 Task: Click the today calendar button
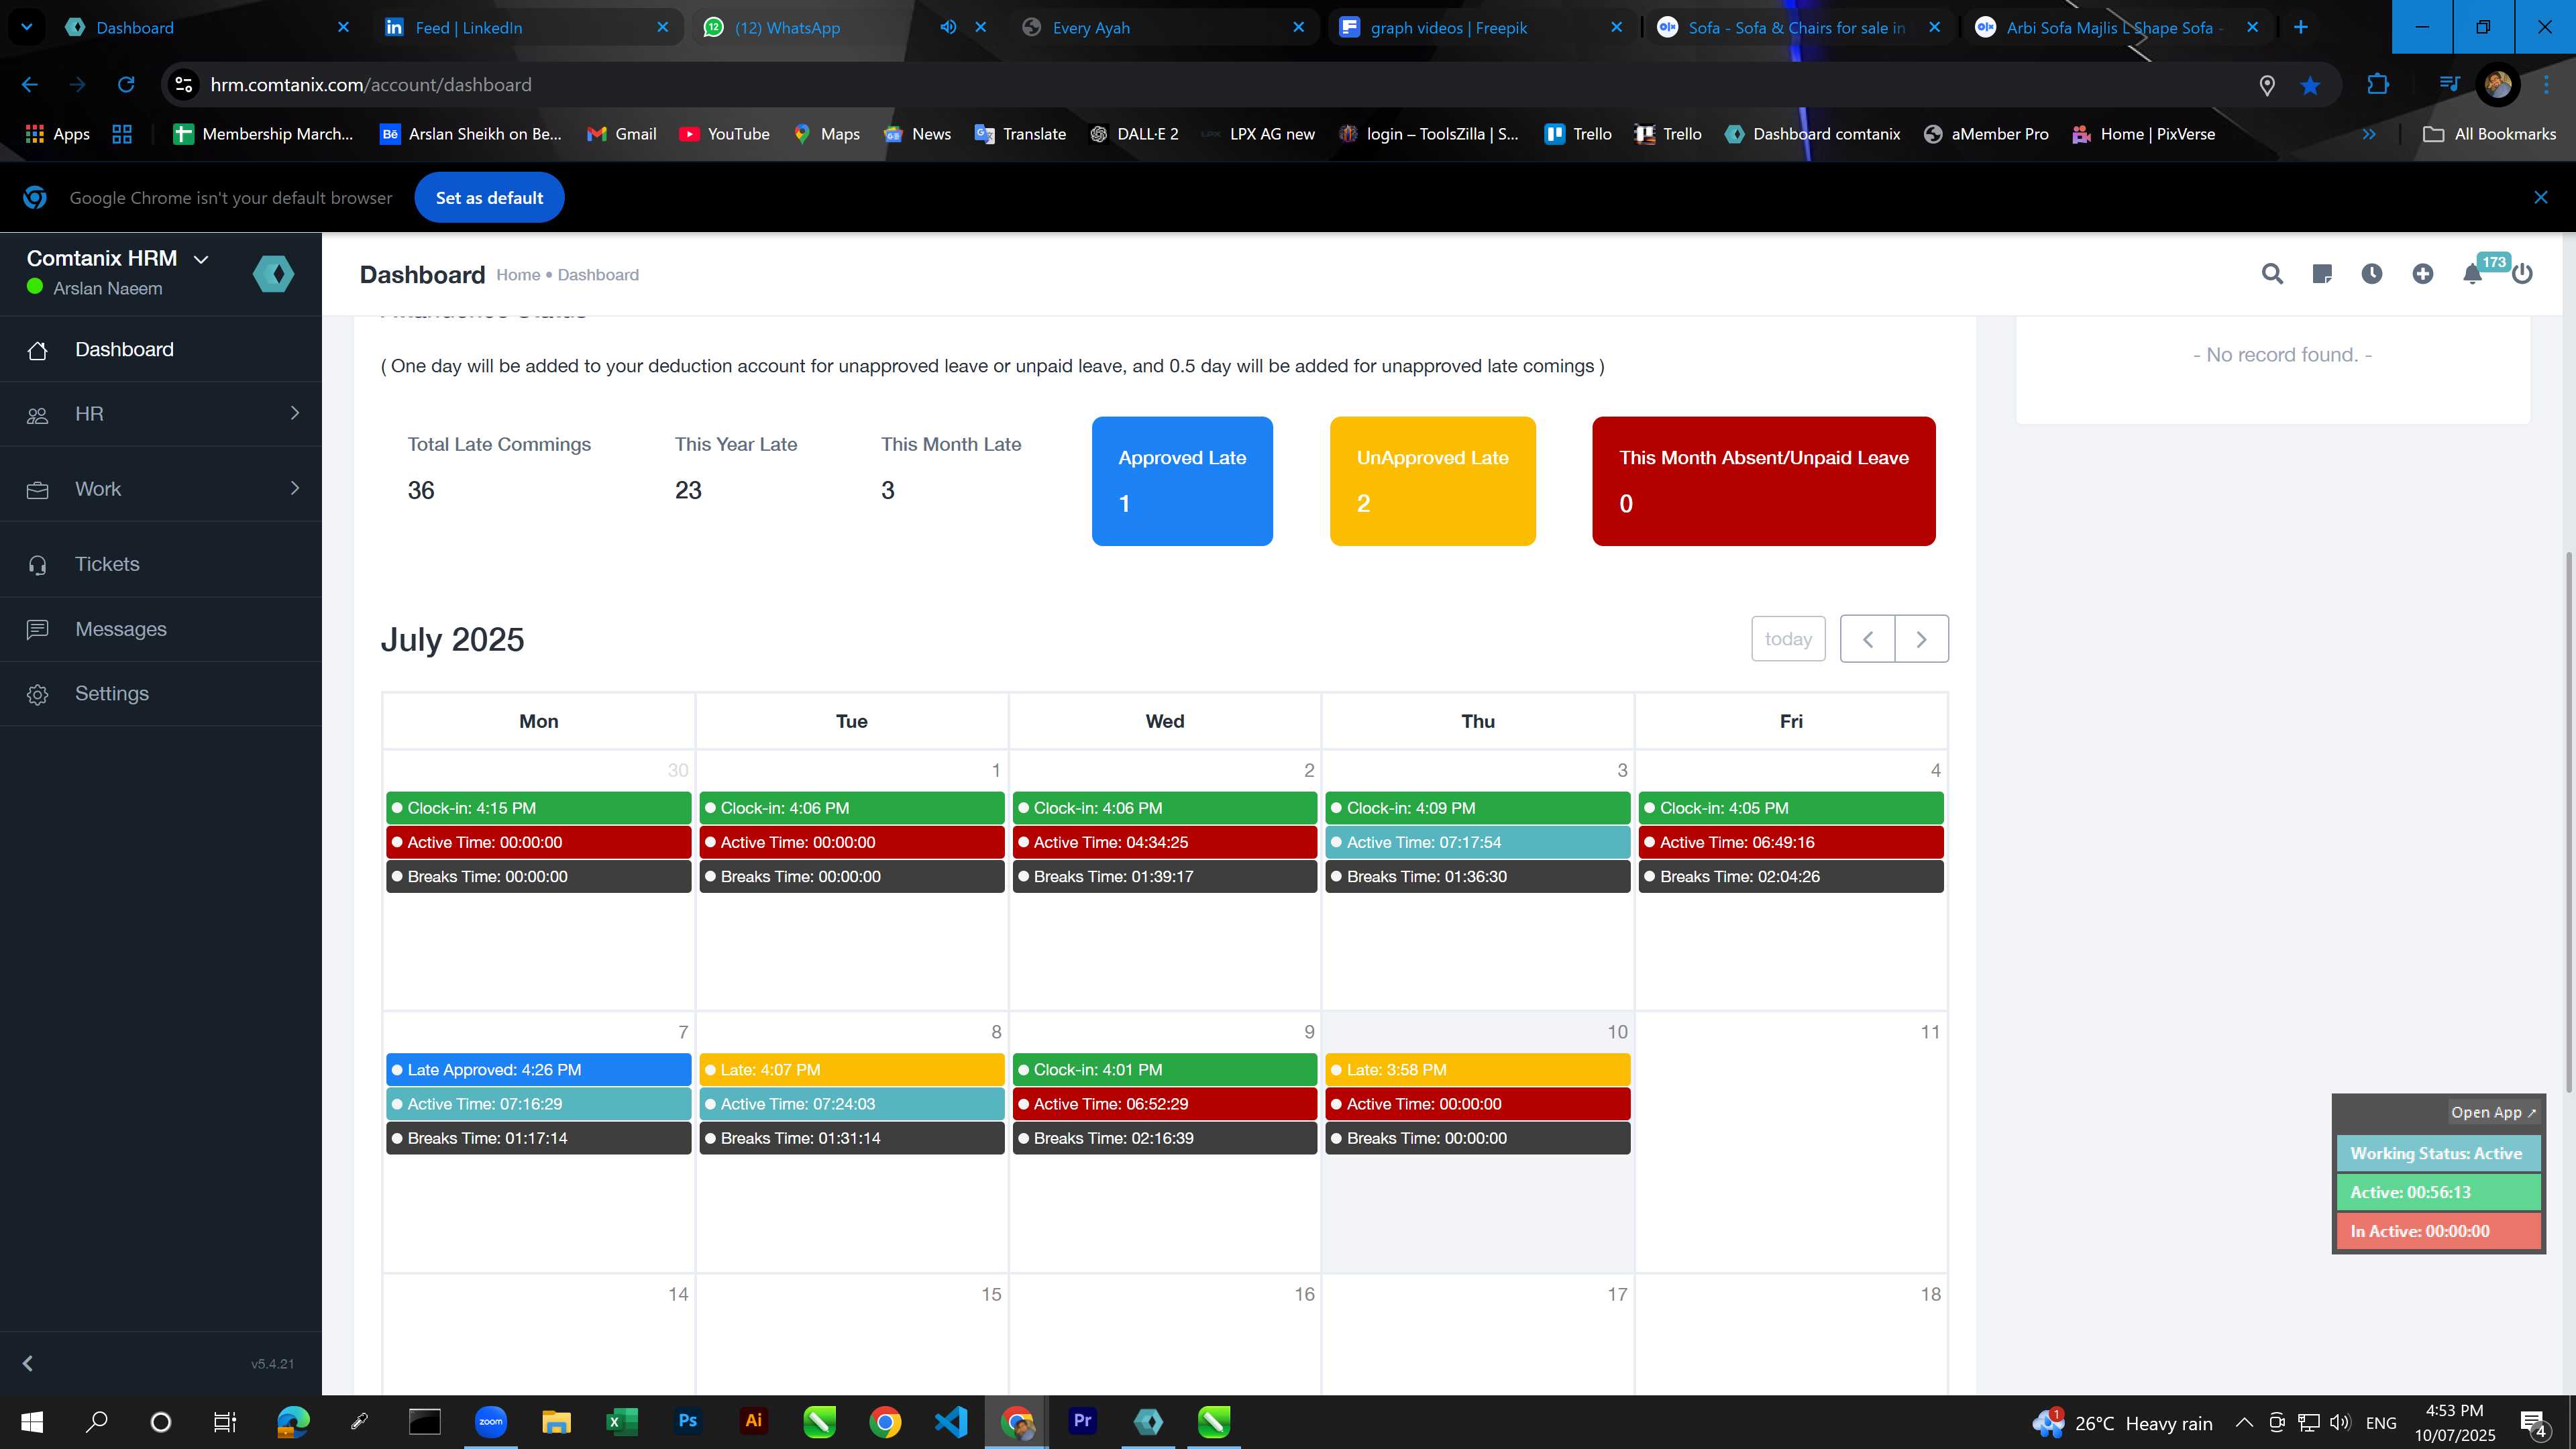[1788, 639]
